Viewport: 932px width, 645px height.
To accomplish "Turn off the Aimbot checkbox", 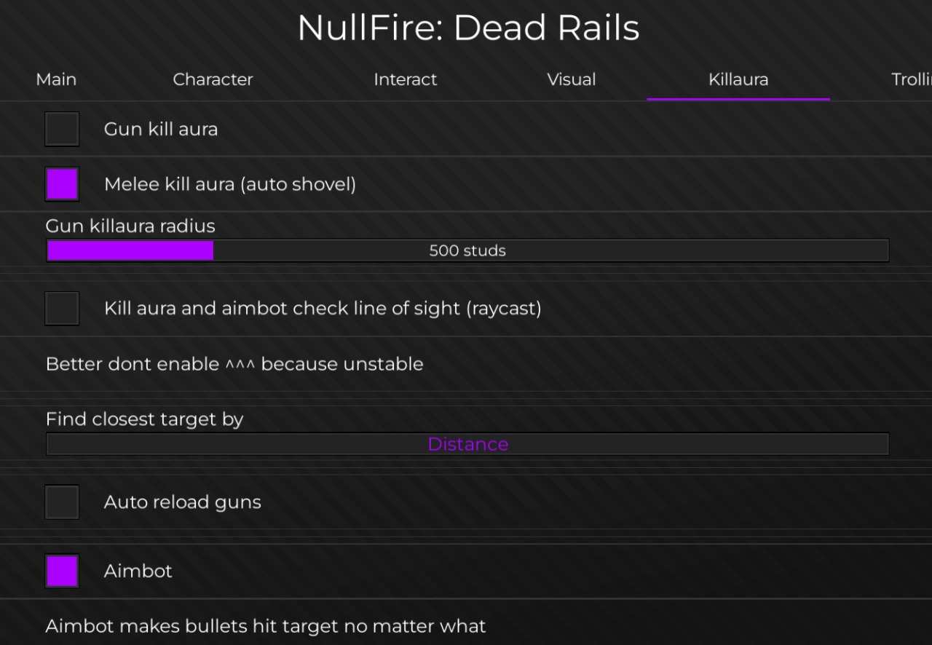I will (62, 571).
